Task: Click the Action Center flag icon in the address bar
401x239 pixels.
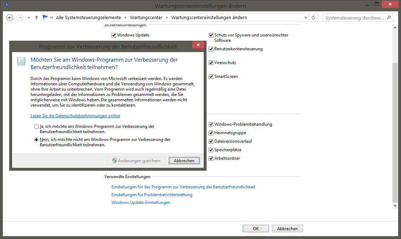Action: [x=45, y=17]
